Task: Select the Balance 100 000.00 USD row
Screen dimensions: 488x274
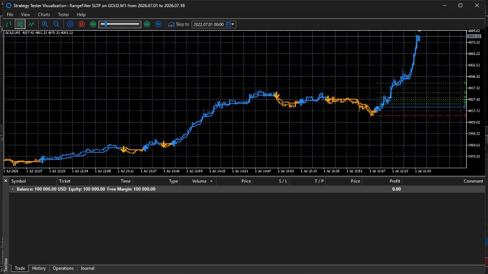Action: point(247,189)
